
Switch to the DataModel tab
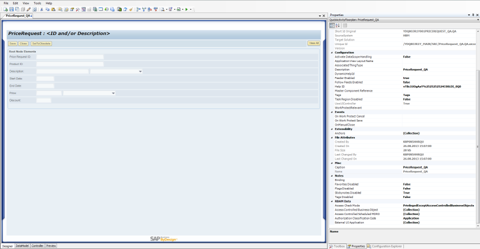coord(22,246)
